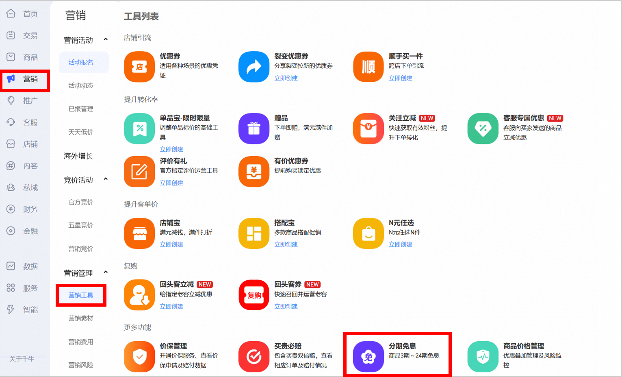Click 立即创建 under 回头客券
Screen dimensions: 622x377
(286, 307)
